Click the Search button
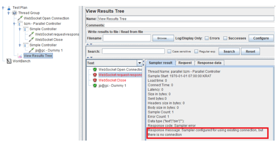This screenshot has height=146, width=279. coord(229,51)
